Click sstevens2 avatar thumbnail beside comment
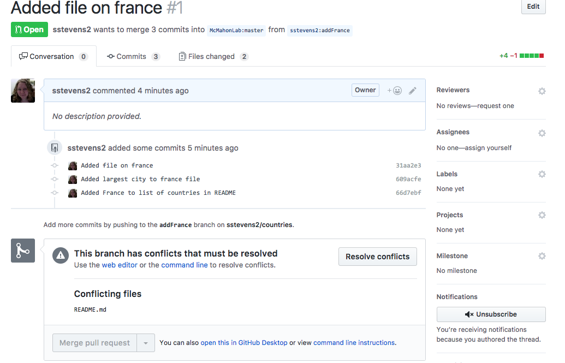The image size is (565, 363). (x=23, y=91)
